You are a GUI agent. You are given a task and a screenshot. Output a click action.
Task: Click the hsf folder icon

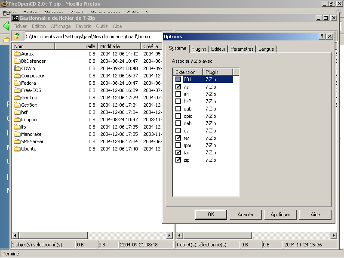[17, 112]
